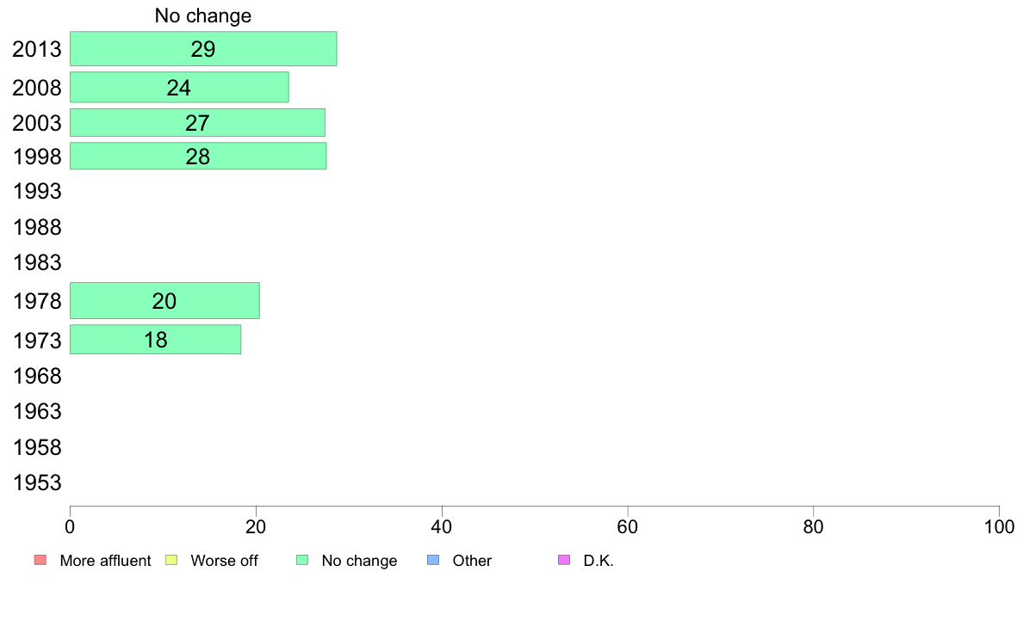Click the D.K. legend purple swatch

point(564,561)
